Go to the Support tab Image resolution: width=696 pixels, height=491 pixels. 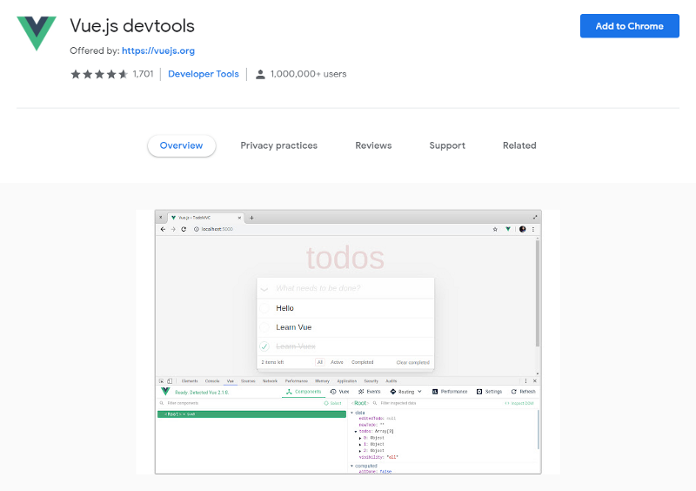point(447,145)
